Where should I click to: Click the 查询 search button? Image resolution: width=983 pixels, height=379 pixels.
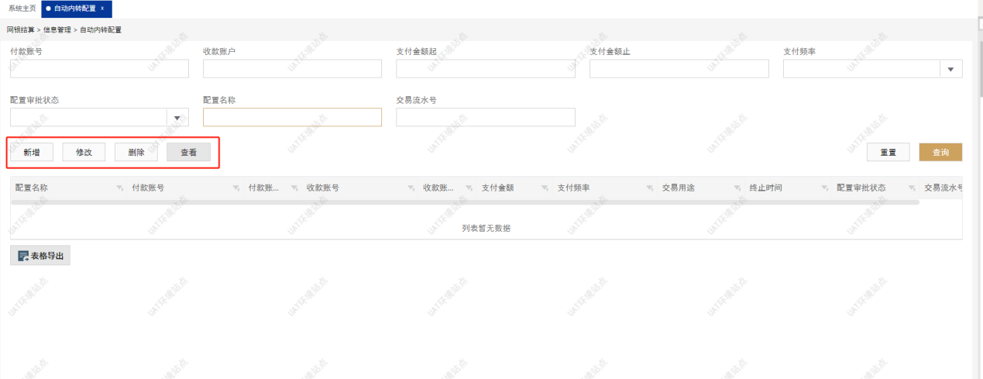(940, 153)
